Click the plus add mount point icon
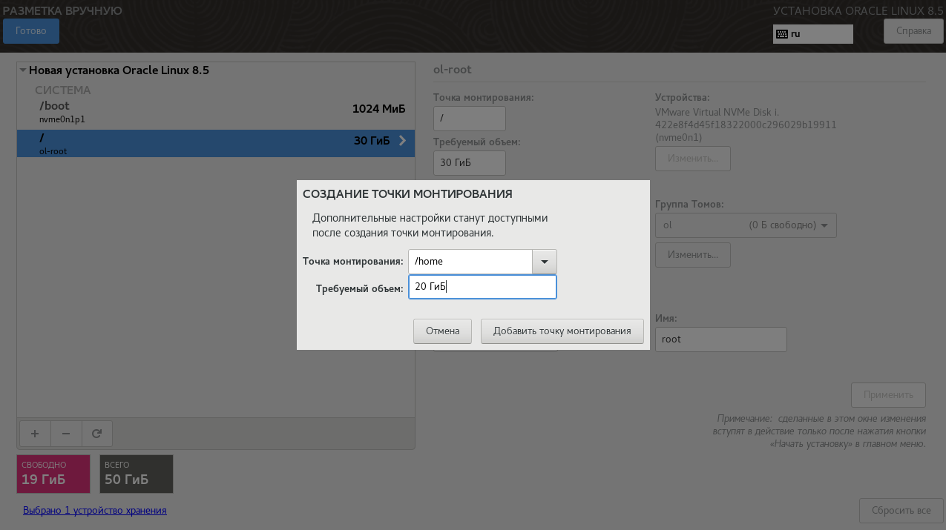Screen dimensions: 946x530 click(x=34, y=434)
